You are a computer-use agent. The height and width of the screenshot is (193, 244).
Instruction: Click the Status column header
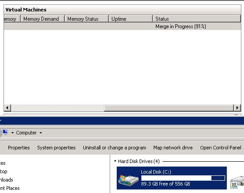197,19
